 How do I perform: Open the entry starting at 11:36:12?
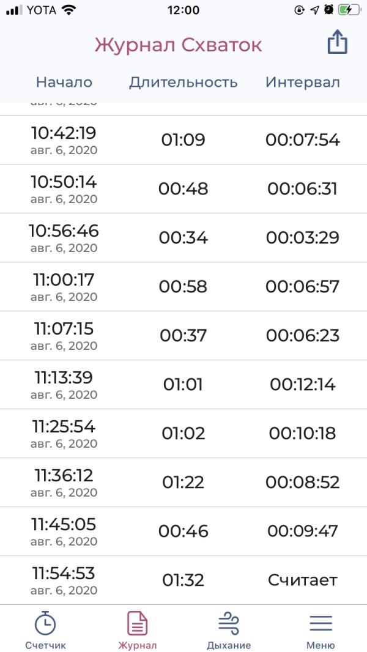click(x=183, y=483)
